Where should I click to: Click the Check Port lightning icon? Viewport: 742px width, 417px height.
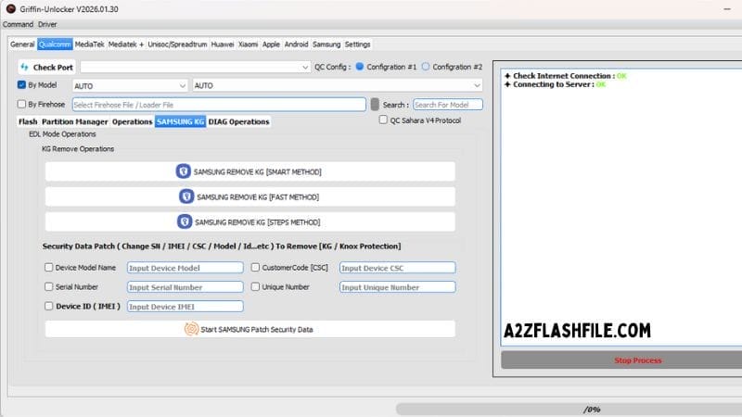pos(25,67)
